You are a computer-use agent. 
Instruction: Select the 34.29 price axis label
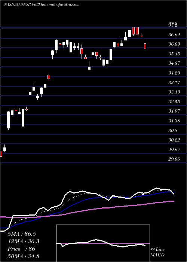click(x=174, y=73)
